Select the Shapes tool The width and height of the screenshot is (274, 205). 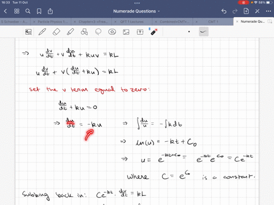(84, 32)
